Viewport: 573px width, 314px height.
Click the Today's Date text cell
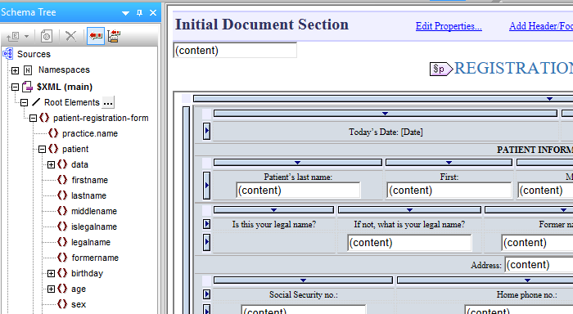(386, 132)
